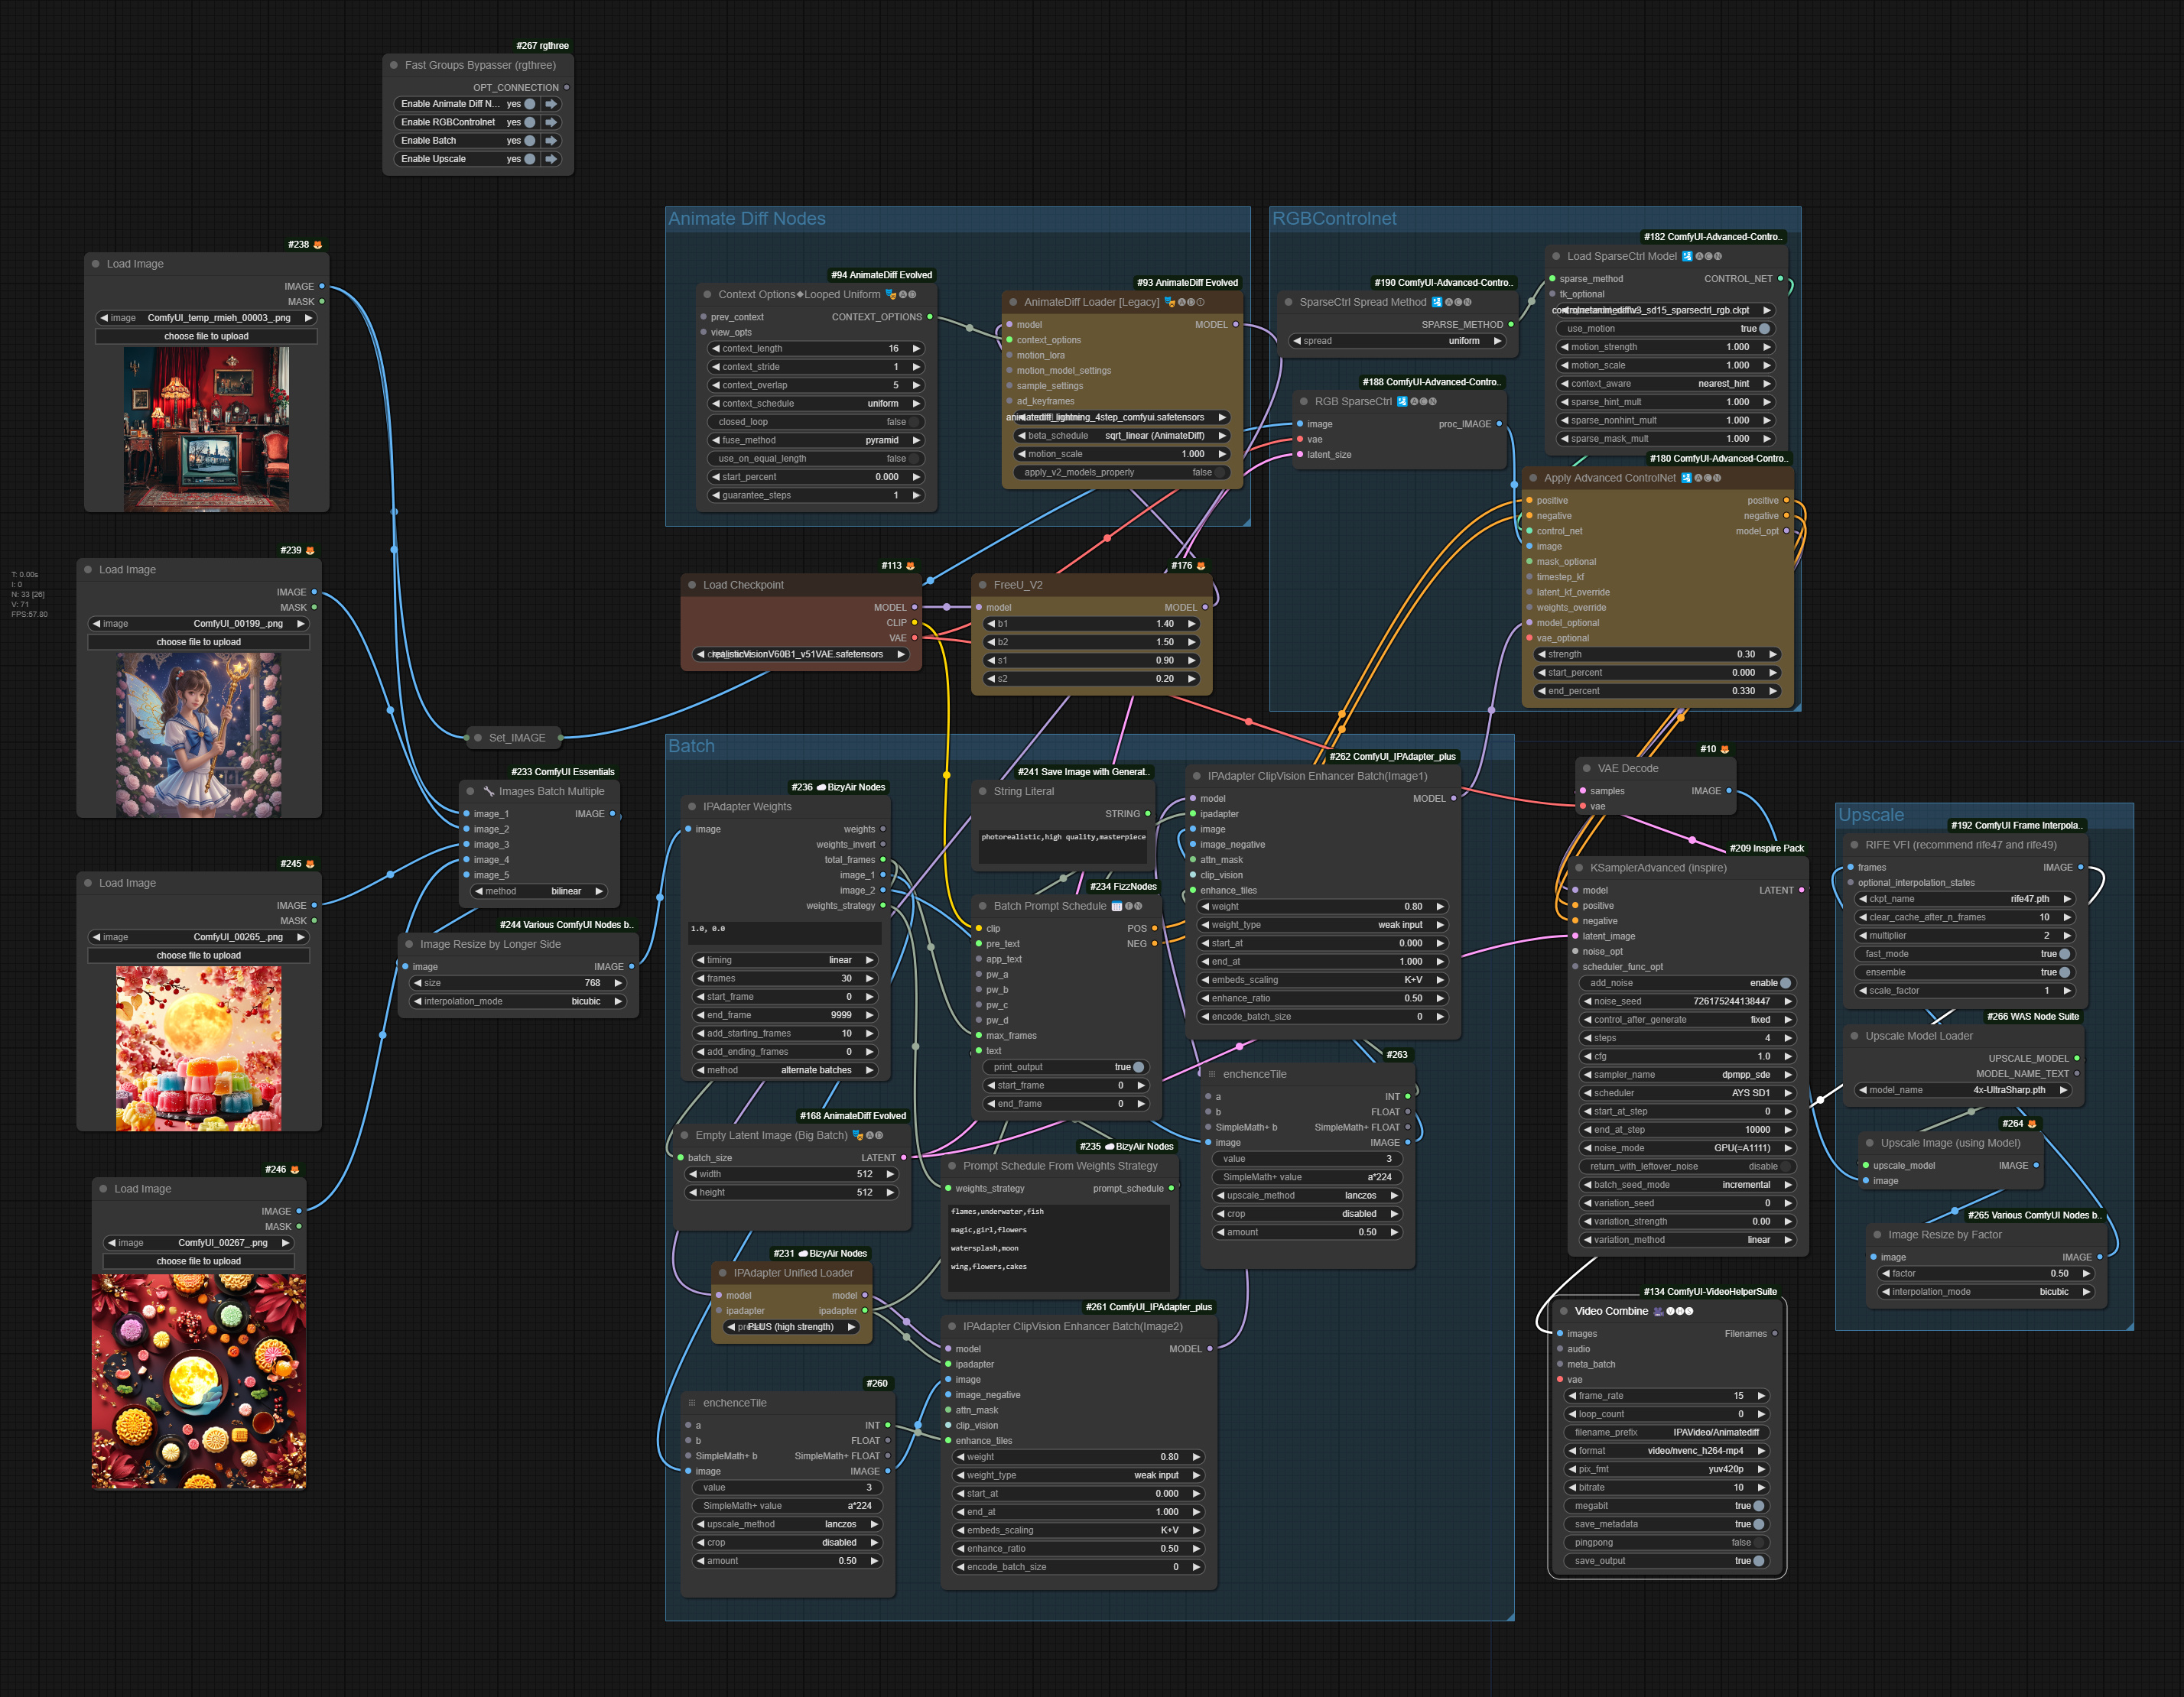Collapse Fast Groups Bypasser node via title dot
The width and height of the screenshot is (2184, 1697).
click(x=394, y=65)
